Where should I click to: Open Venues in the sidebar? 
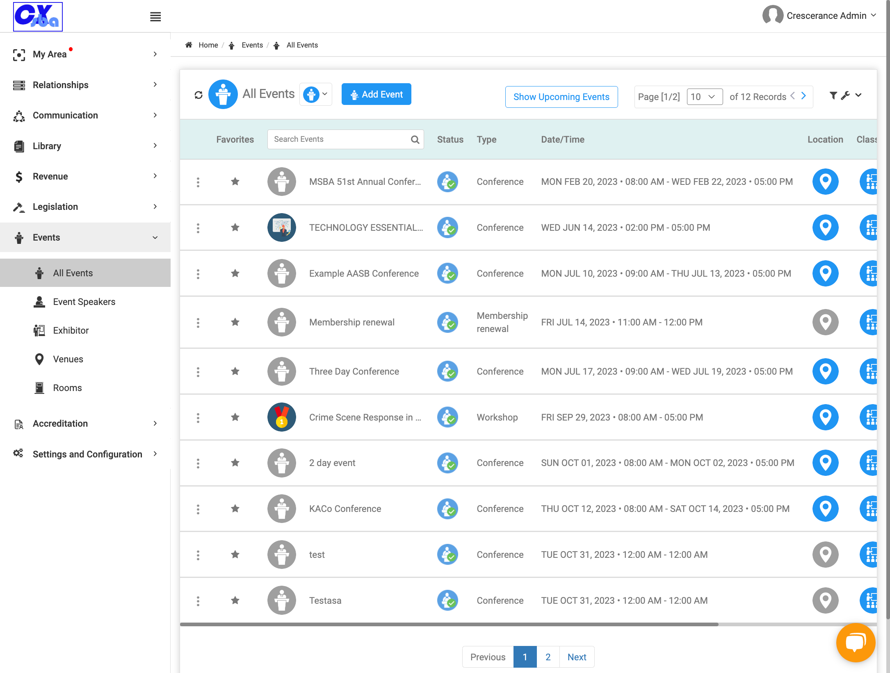click(x=68, y=359)
